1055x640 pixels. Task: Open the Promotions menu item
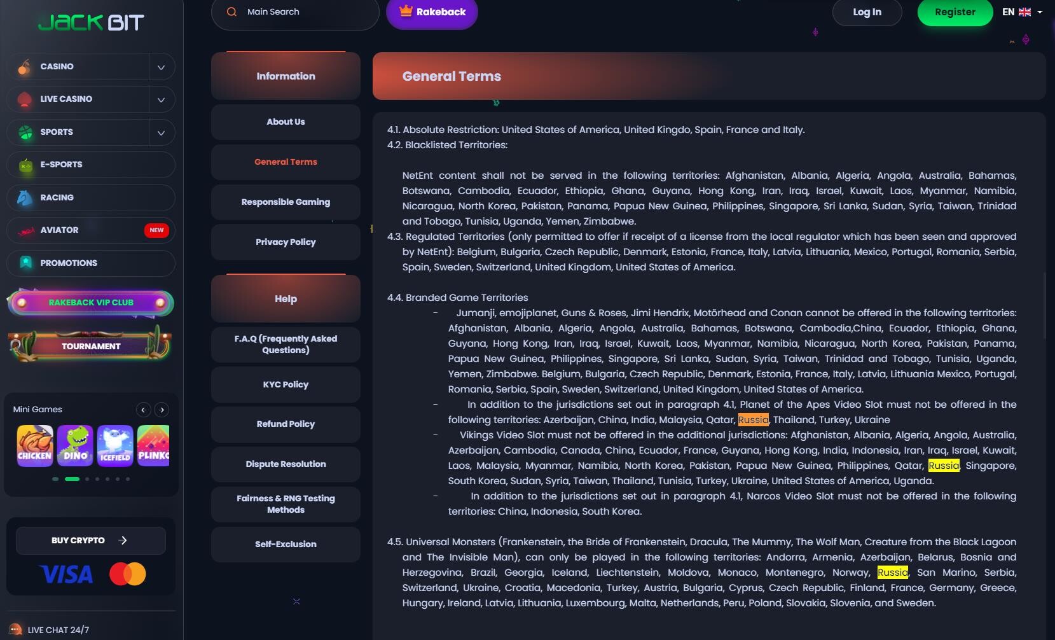(90, 263)
